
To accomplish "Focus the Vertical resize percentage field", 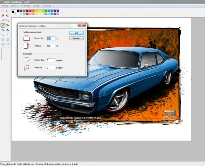I will pos(51,46).
